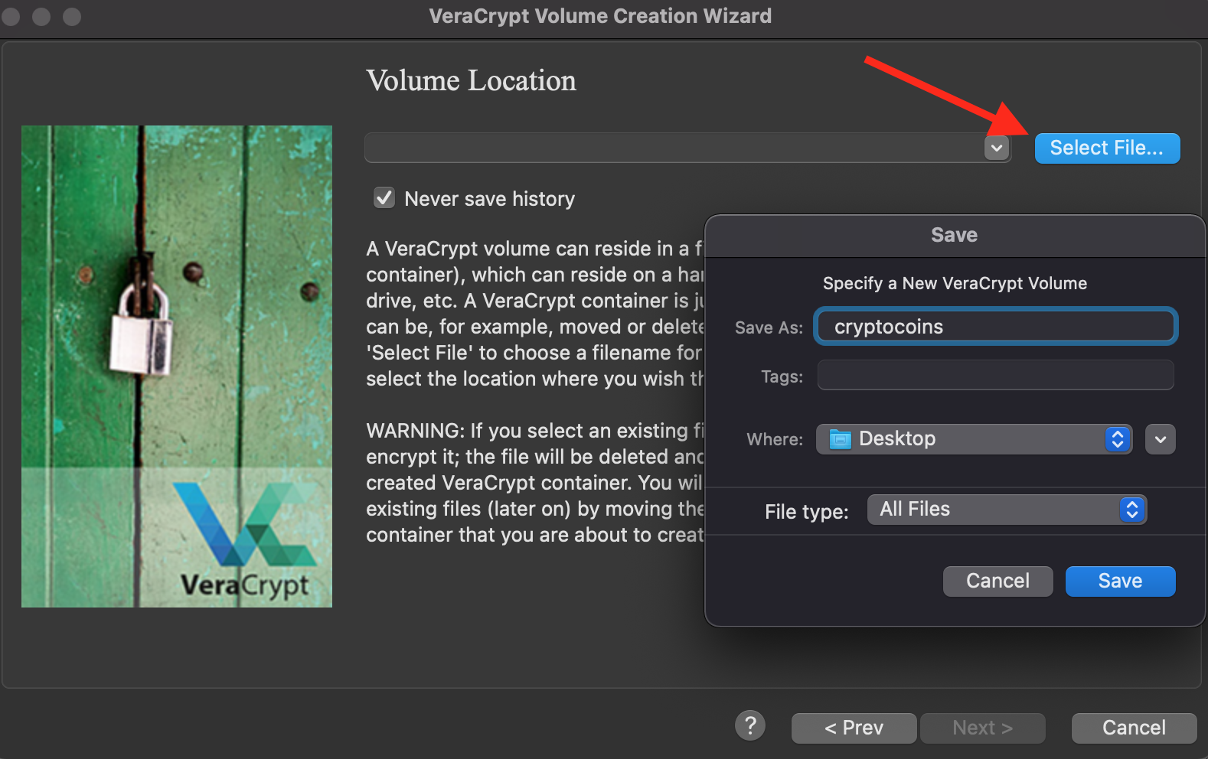Click the 'Specify a New VeraCrypt Volume' text
Image resolution: width=1208 pixels, height=759 pixels.
pos(955,283)
